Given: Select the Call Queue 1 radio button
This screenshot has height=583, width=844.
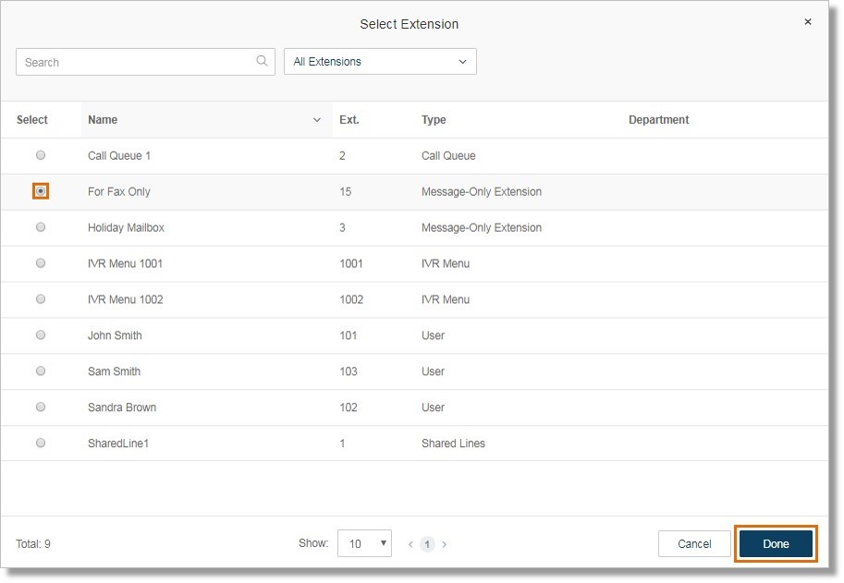Looking at the screenshot, I should click(x=41, y=155).
